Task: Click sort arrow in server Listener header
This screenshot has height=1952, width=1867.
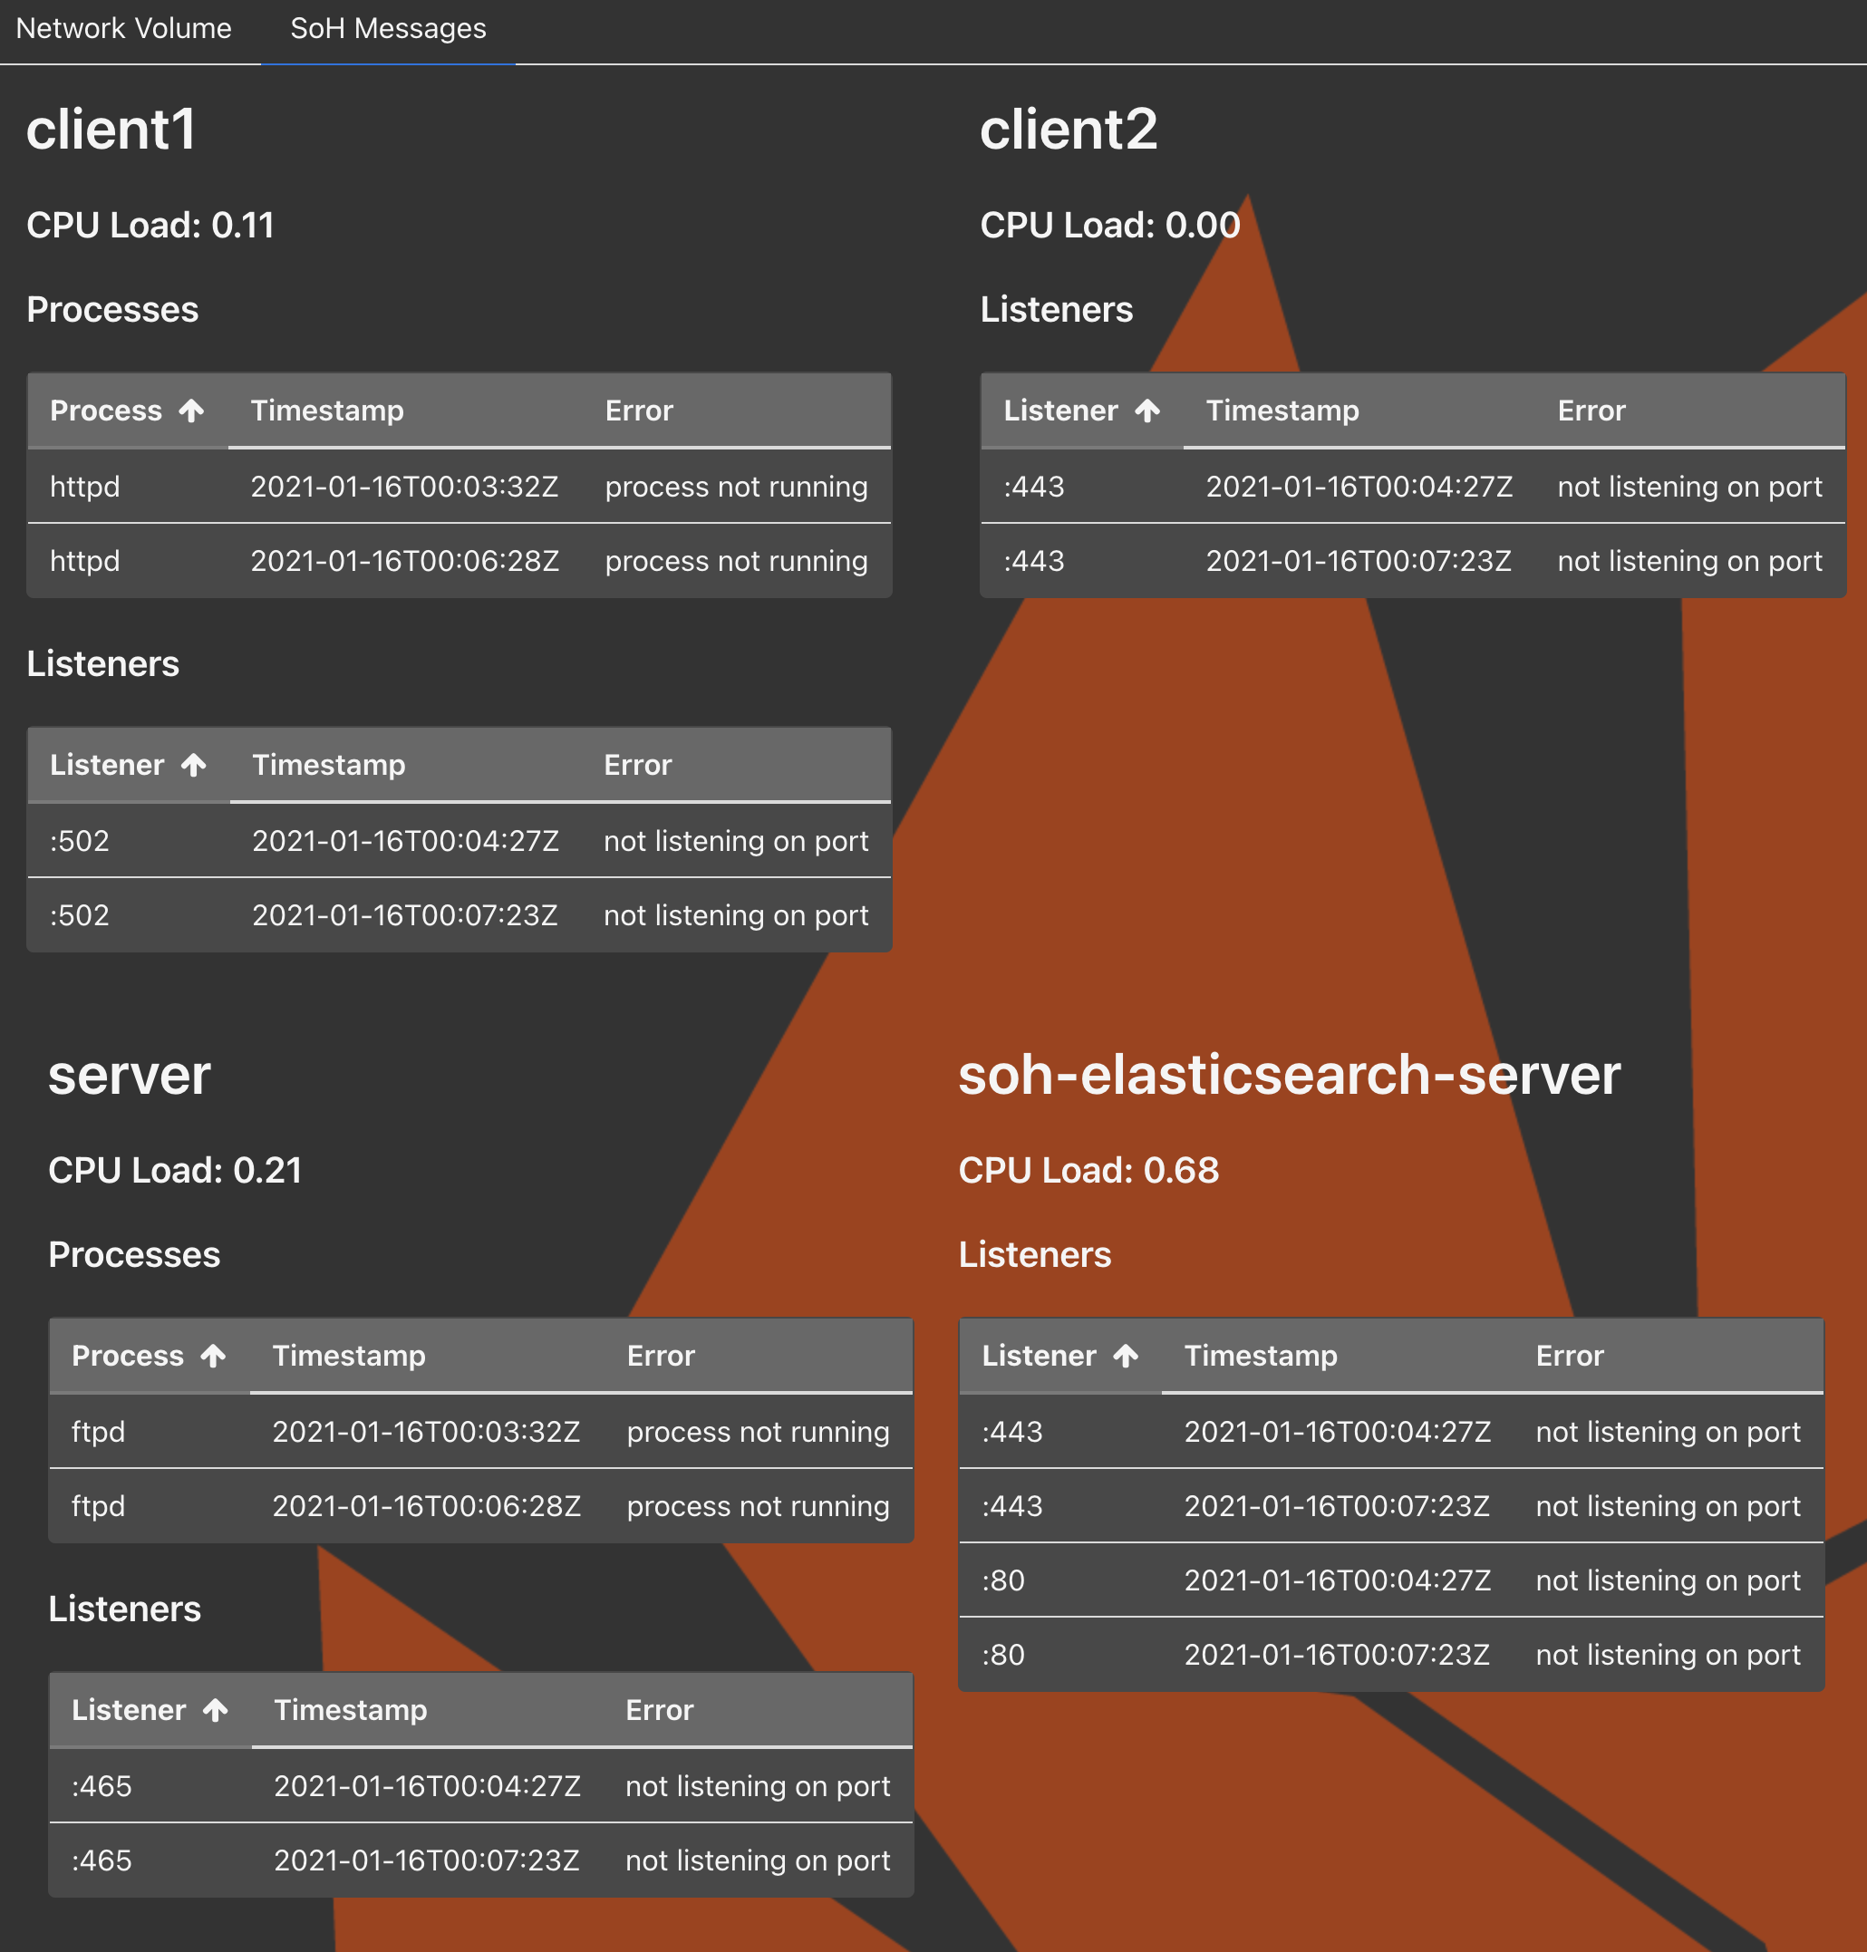Action: coord(216,1710)
